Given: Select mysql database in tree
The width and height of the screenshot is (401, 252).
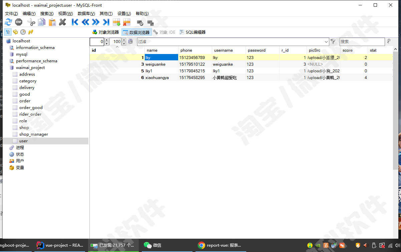Looking at the screenshot, I should pyautogui.click(x=22, y=54).
